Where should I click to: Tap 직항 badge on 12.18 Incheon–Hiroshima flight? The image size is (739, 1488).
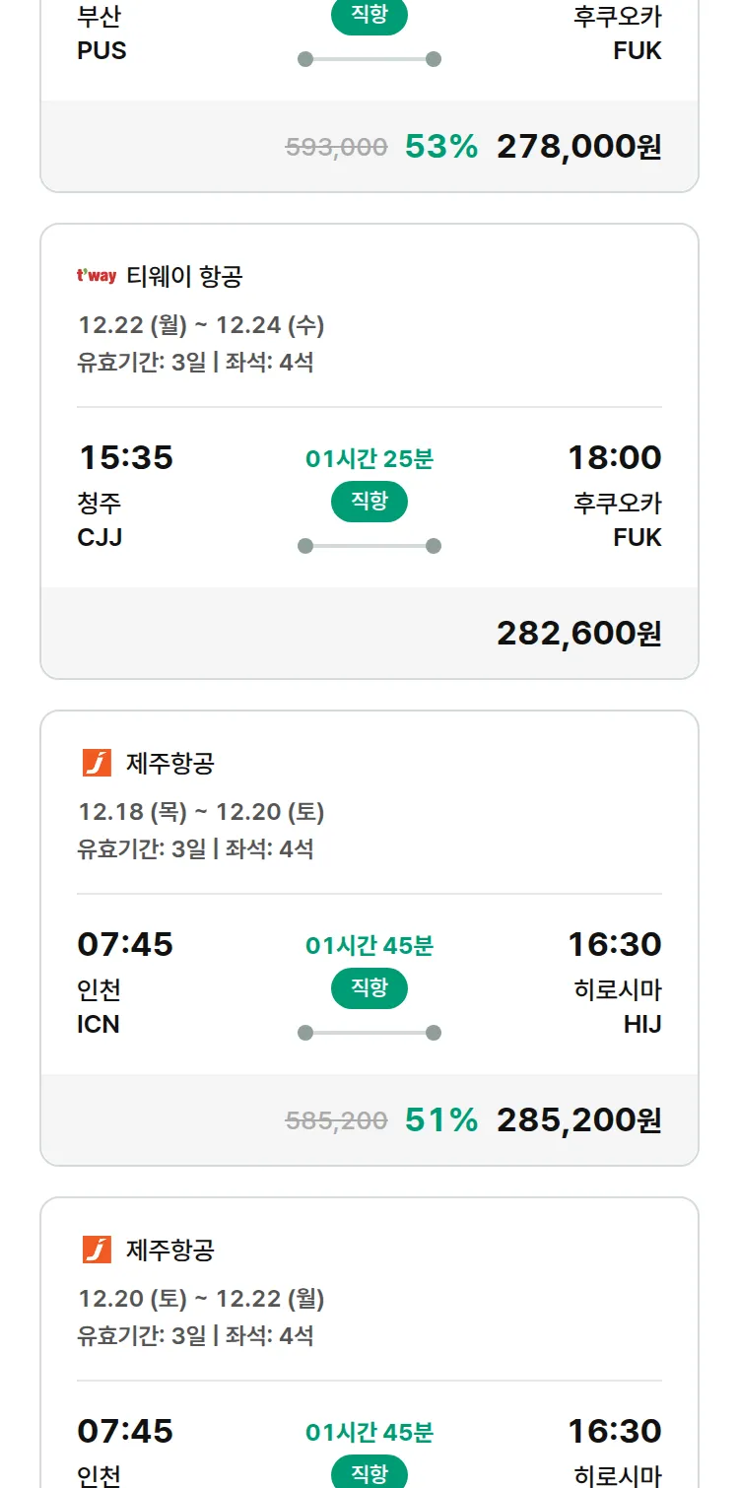click(369, 988)
